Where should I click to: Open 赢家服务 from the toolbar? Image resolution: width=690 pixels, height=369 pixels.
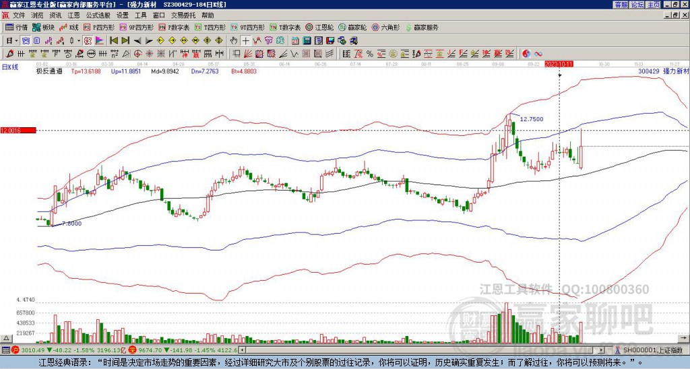tap(422, 27)
